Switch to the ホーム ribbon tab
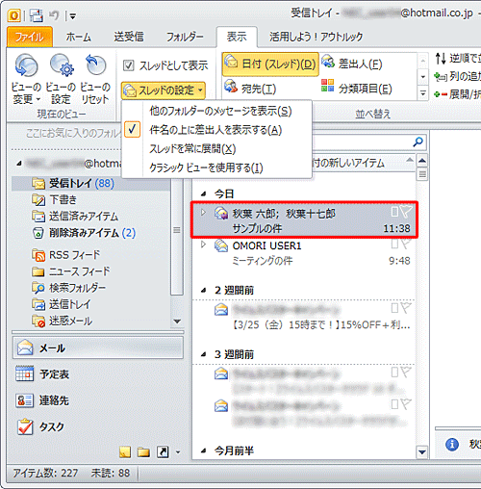 (x=79, y=37)
